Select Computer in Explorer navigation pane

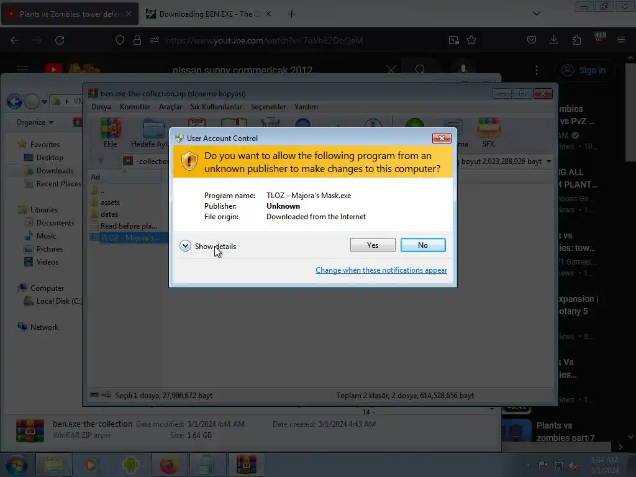pos(41,288)
